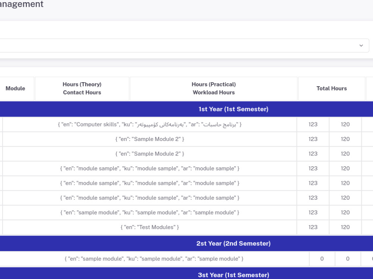This screenshot has width=373, height=279.
Task: Select the Hours (Theory) Contact Hours header
Action: click(x=82, y=89)
